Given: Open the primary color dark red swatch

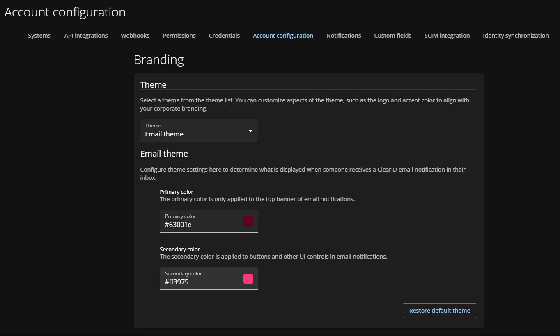Looking at the screenshot, I should (x=248, y=221).
